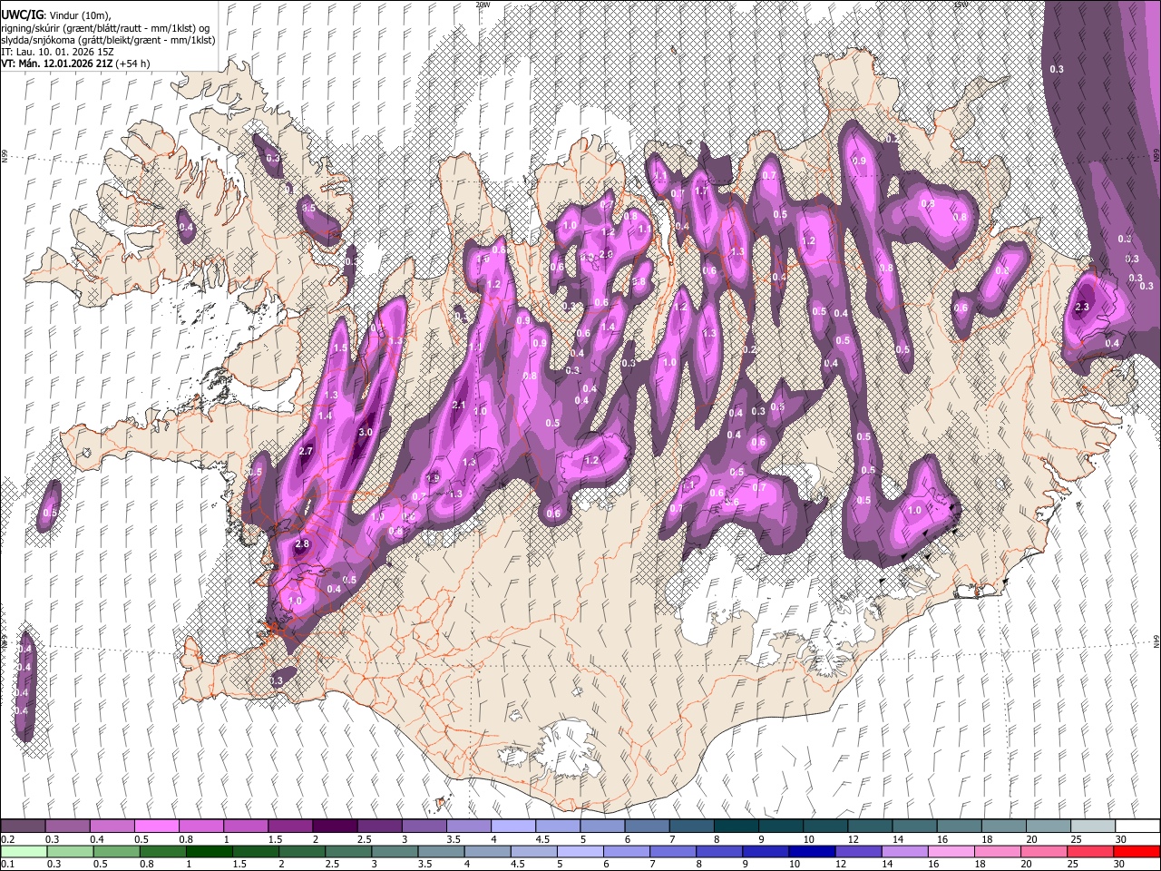Click the 'IT: Lau. 10. 01. 2026 15Z' line

(x=57, y=52)
